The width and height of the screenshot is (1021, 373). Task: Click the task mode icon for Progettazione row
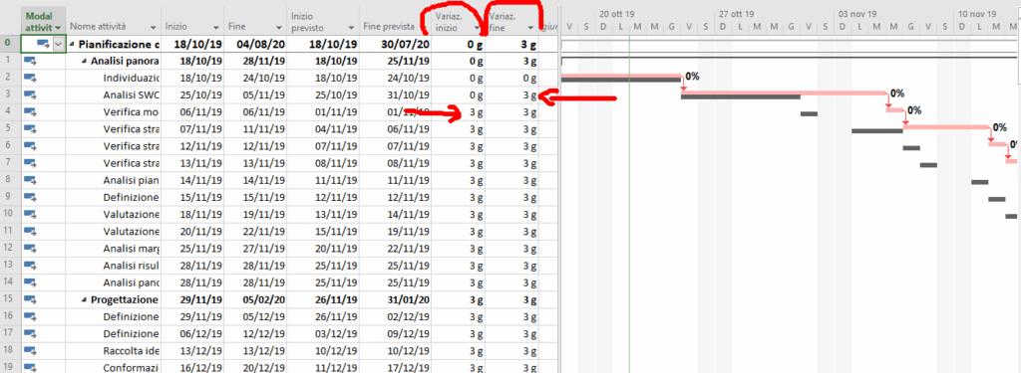(30, 299)
